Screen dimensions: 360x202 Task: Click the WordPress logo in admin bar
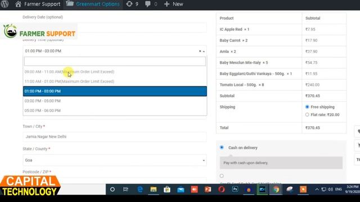(x=4, y=4)
